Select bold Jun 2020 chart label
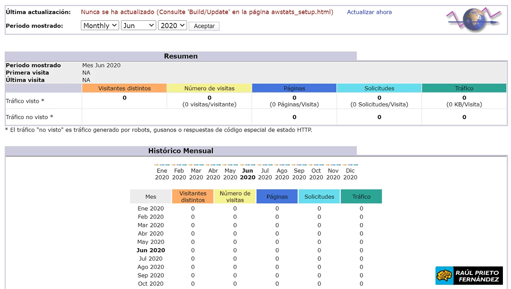The width and height of the screenshot is (511, 289). pyautogui.click(x=247, y=174)
